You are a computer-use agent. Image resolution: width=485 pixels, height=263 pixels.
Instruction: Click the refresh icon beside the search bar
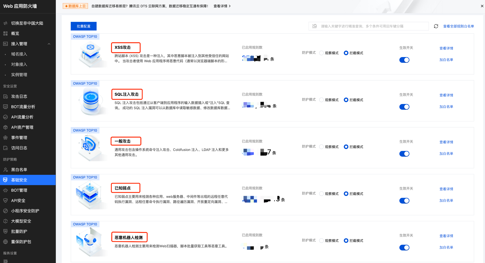tap(436, 26)
